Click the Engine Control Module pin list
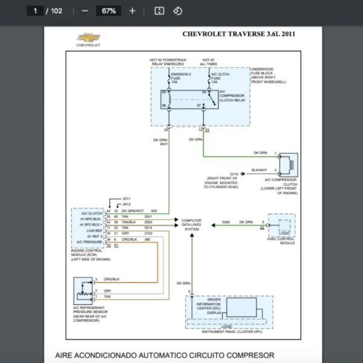The image size is (363, 363). click(88, 228)
